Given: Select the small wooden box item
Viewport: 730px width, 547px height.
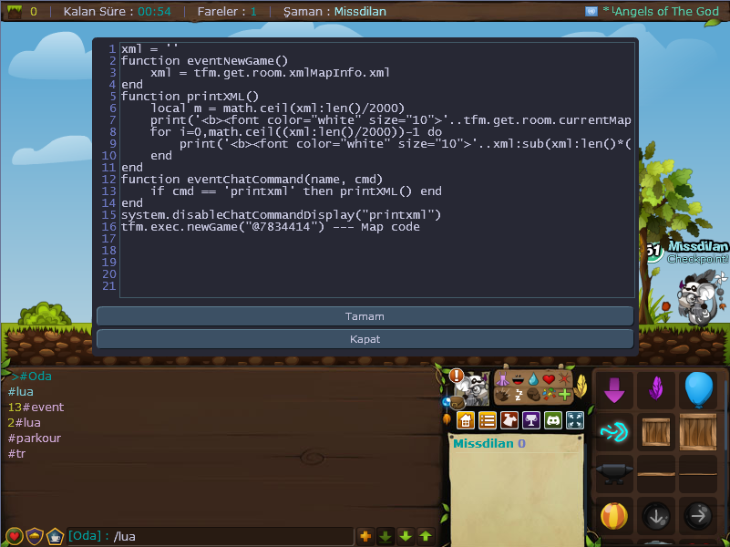Looking at the screenshot, I should (656, 432).
